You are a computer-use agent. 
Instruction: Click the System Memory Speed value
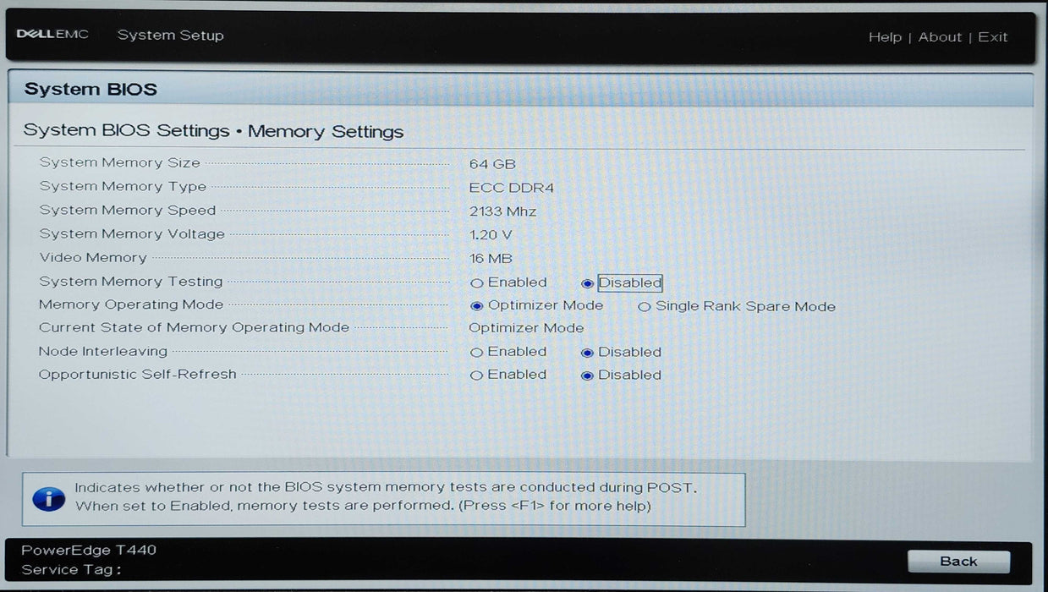502,211
